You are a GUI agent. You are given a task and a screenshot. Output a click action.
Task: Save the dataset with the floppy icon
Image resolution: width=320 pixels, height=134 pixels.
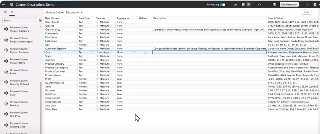coord(315,4)
